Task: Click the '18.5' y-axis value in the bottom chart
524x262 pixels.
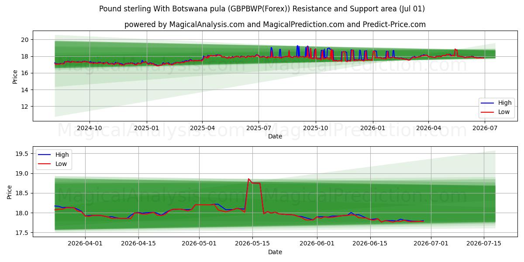Action: point(22,193)
